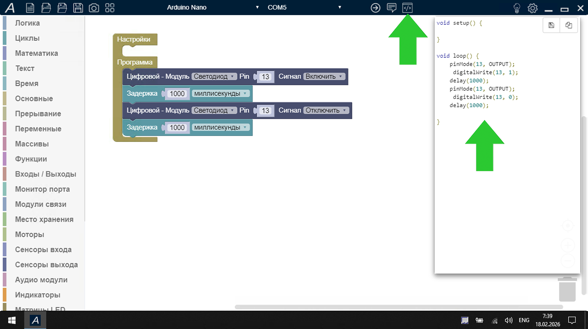Toggle the code view panel icon
This screenshot has height=329, width=588.
tap(407, 7)
